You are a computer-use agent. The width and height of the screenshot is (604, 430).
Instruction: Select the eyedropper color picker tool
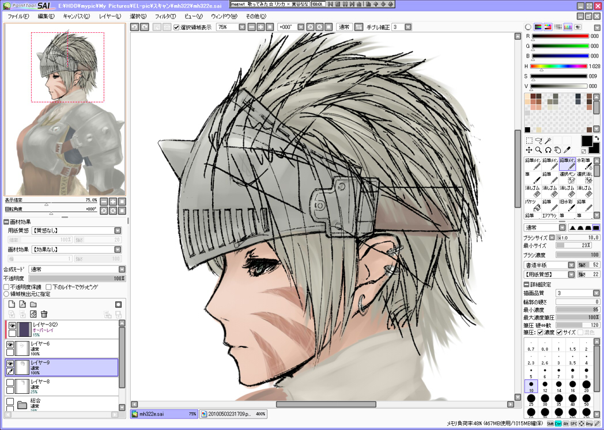pyautogui.click(x=567, y=150)
